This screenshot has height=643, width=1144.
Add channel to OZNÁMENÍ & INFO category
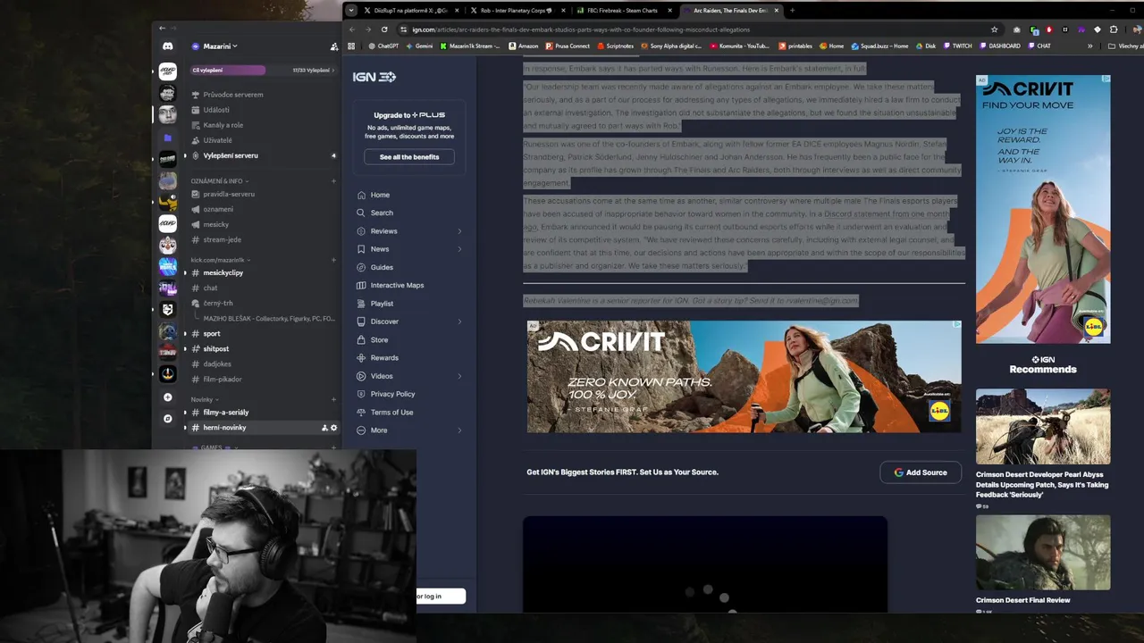333,181
